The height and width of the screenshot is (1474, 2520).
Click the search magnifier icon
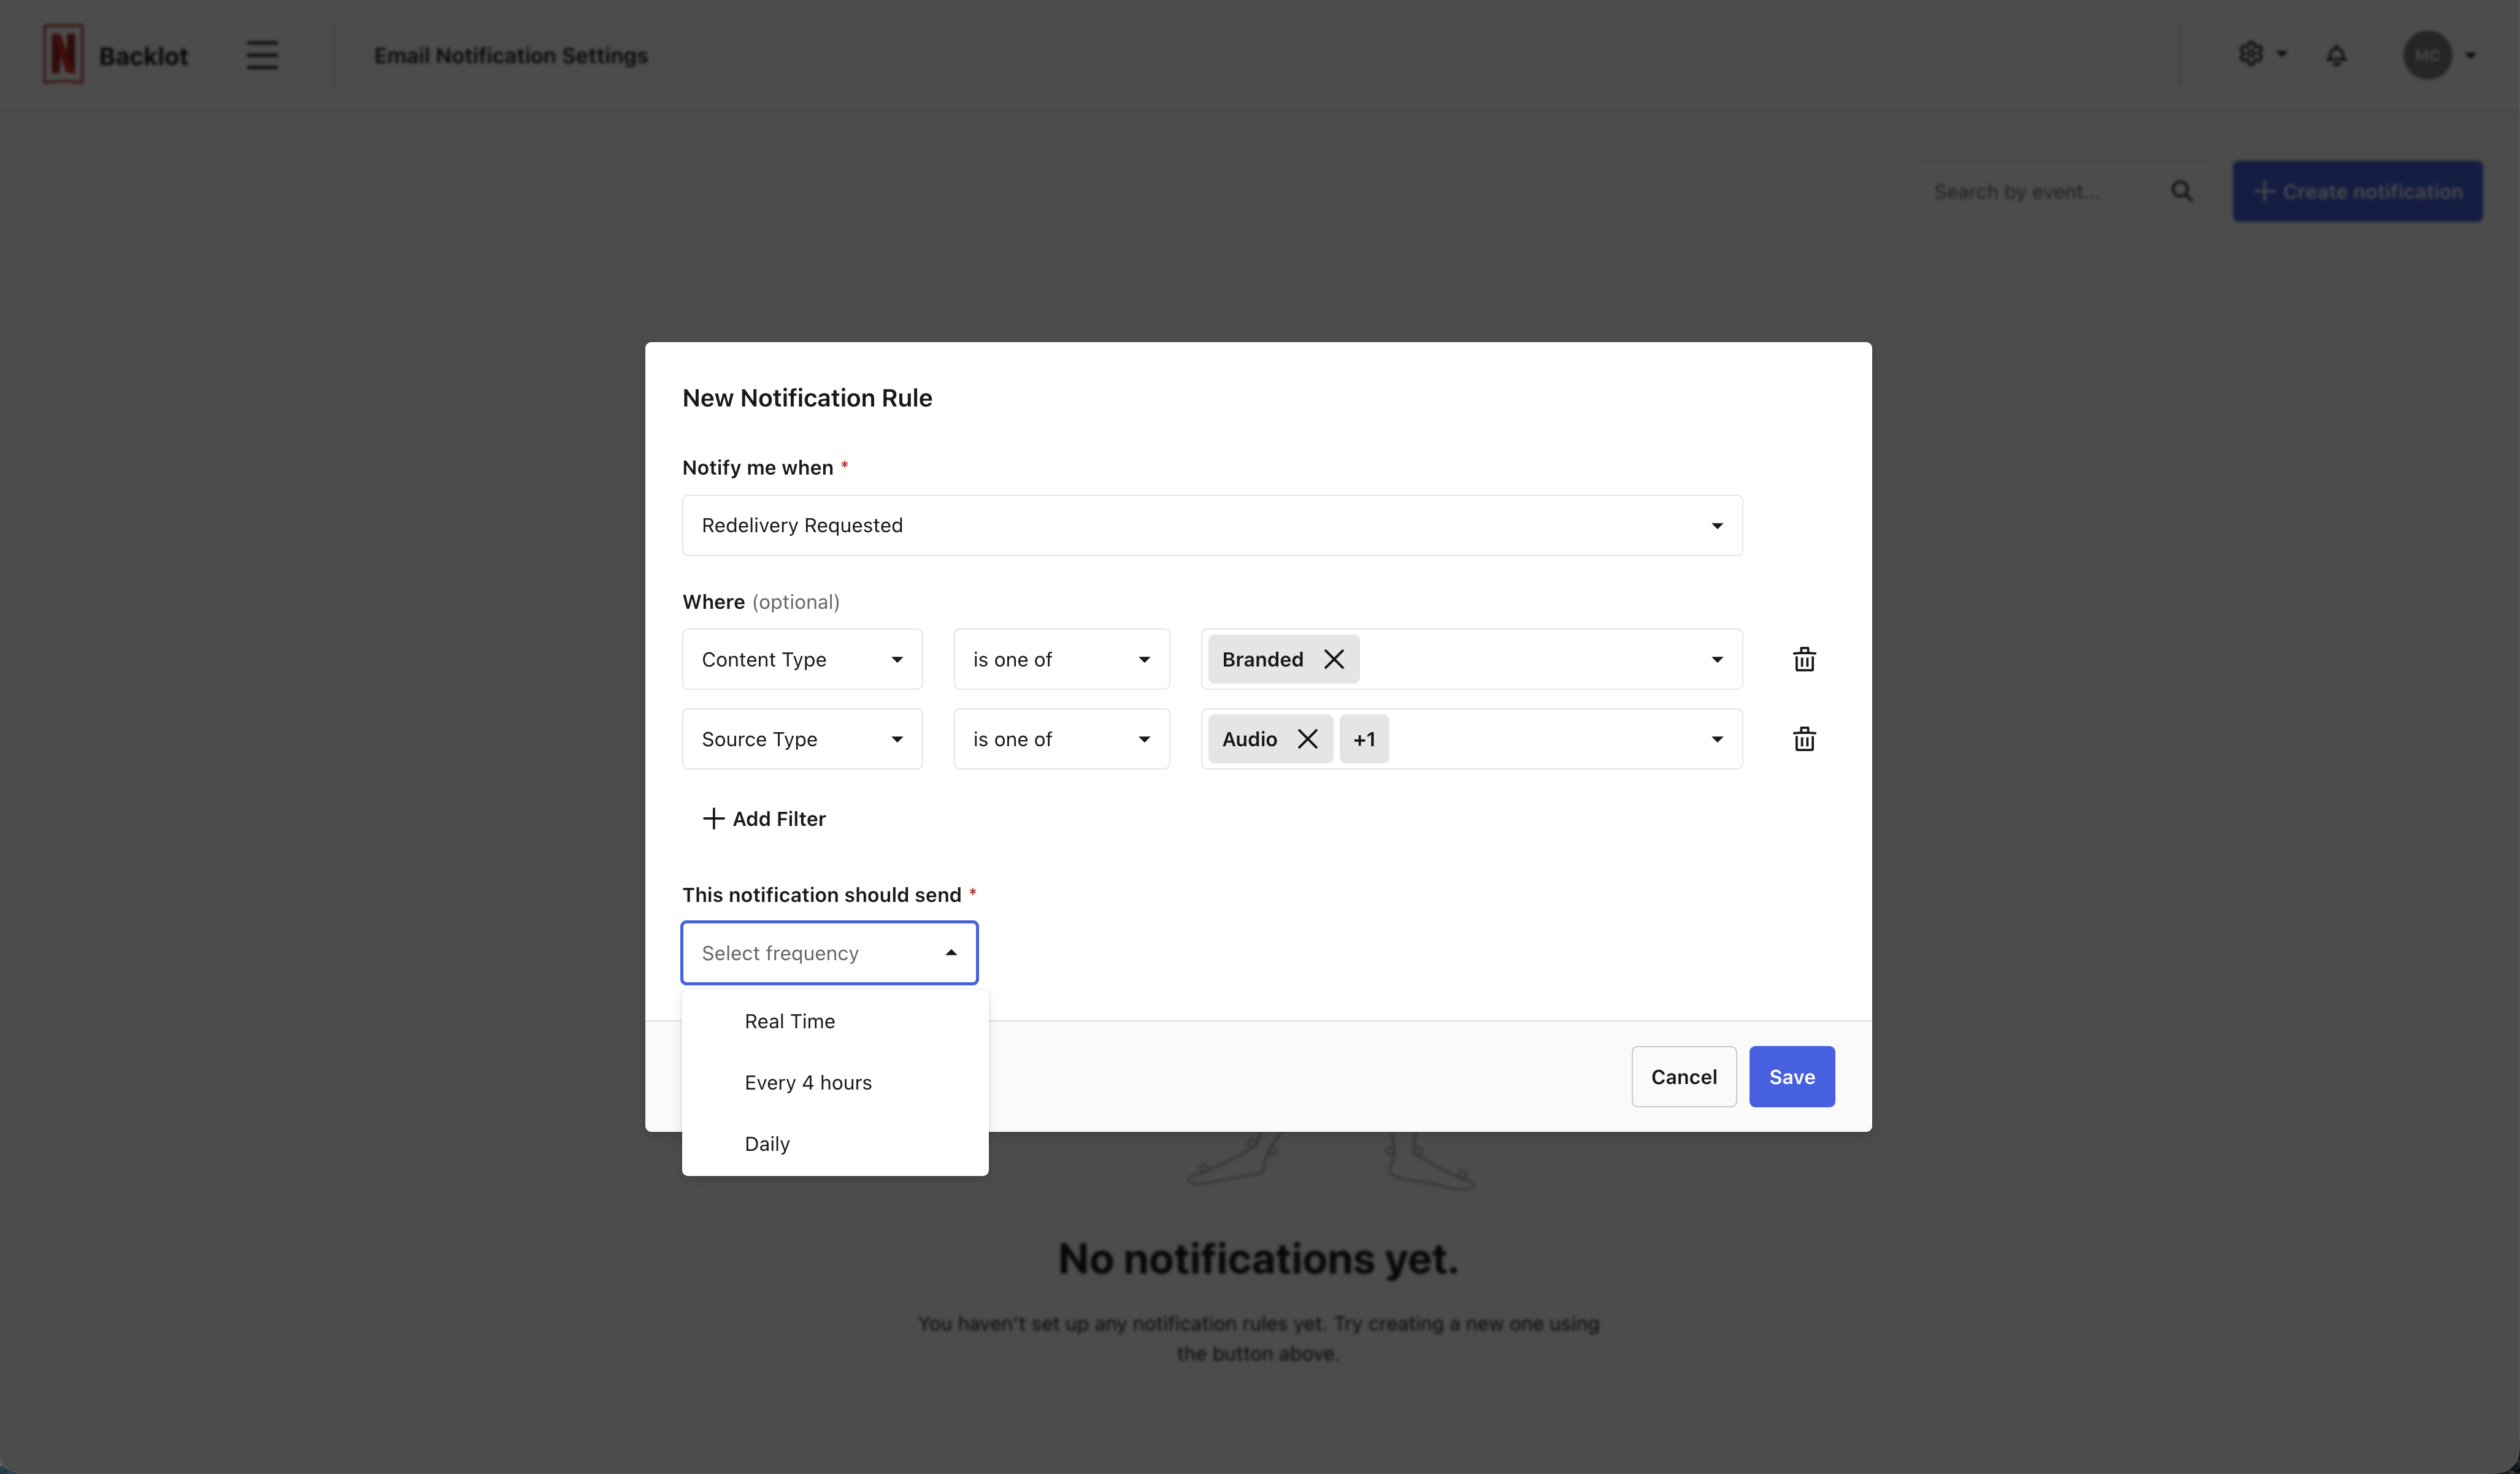coord(2181,191)
